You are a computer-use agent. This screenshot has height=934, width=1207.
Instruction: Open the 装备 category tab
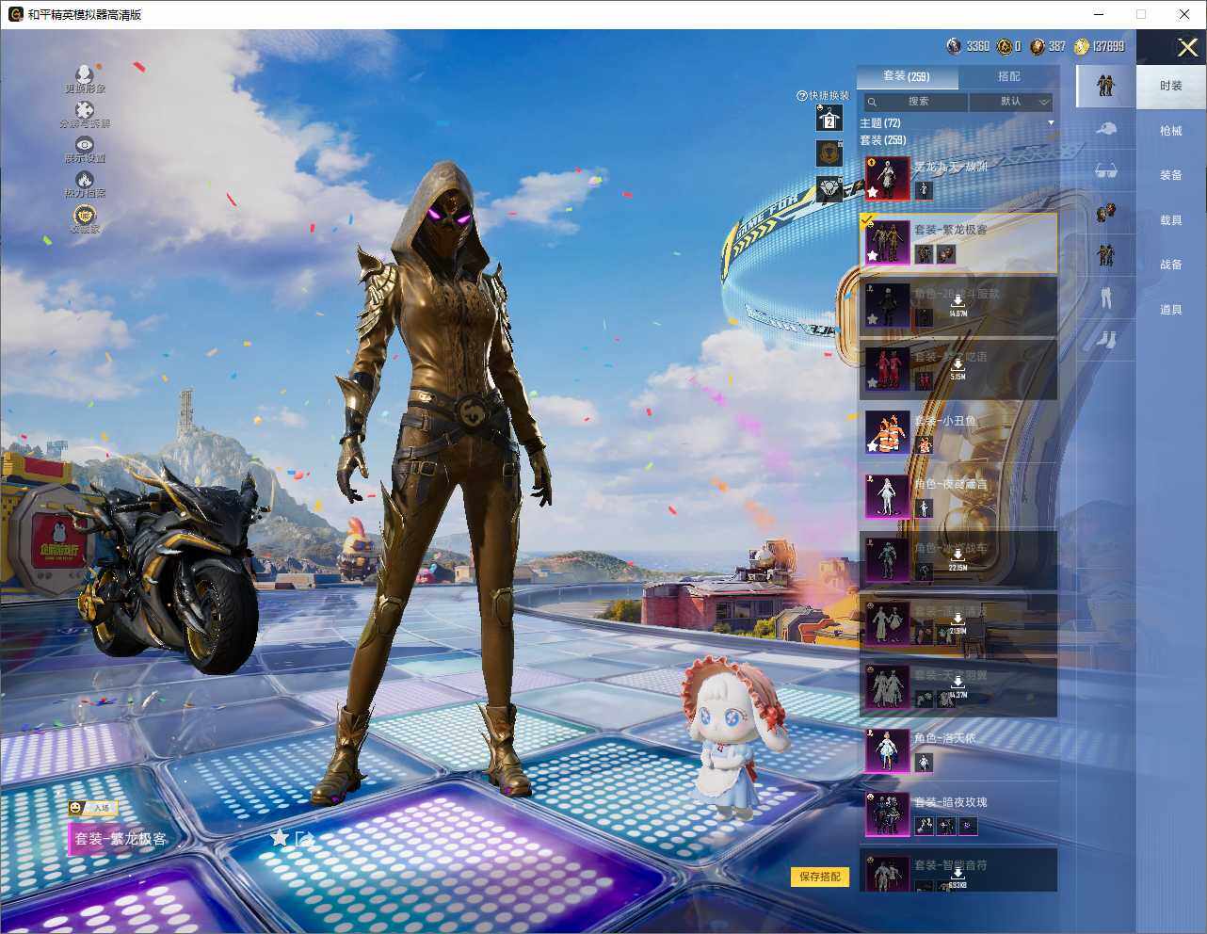1171,175
